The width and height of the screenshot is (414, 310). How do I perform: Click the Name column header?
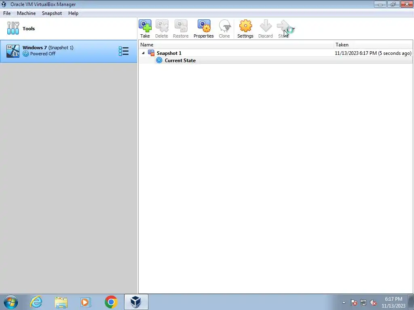click(x=236, y=45)
